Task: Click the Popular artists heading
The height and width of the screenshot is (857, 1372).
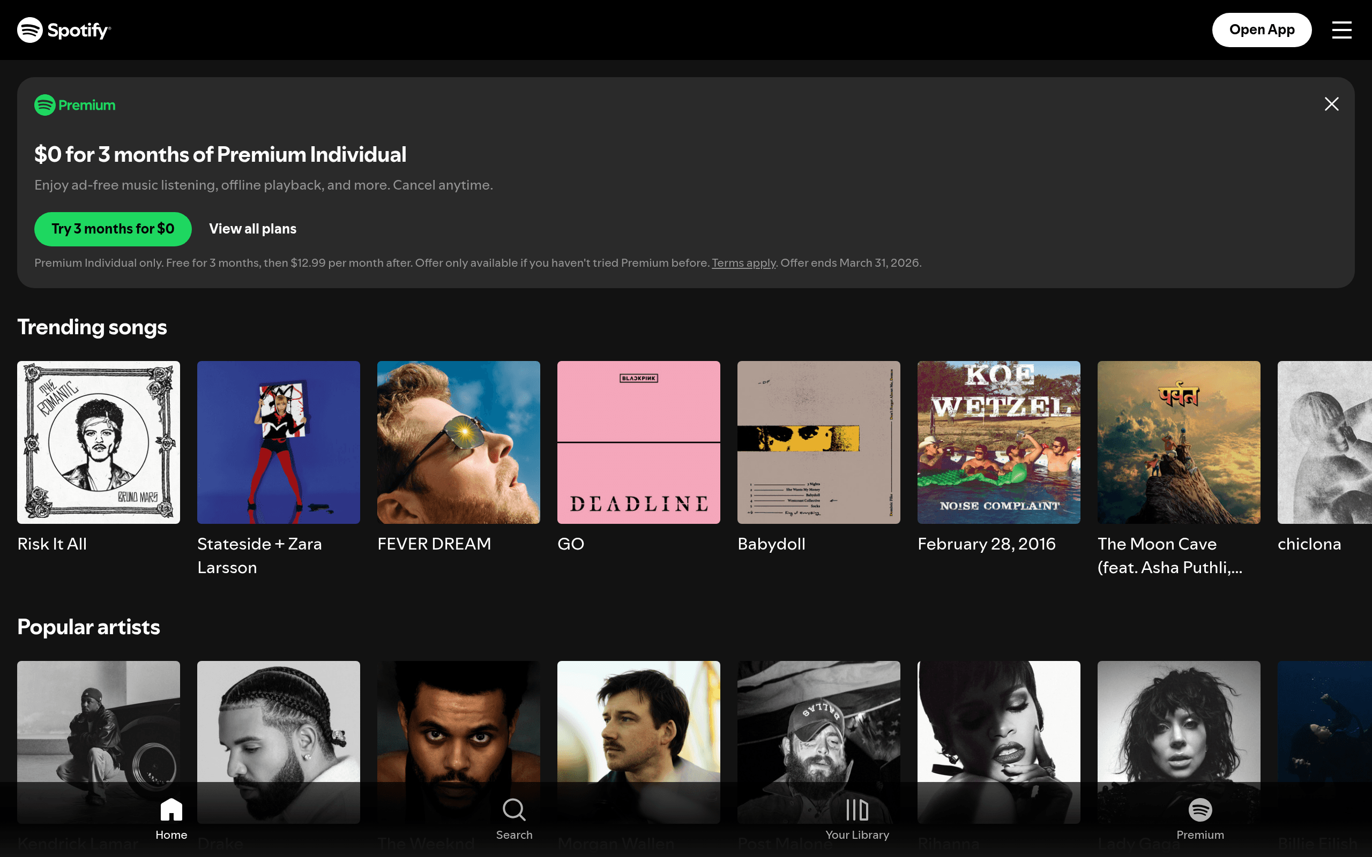Action: point(88,627)
